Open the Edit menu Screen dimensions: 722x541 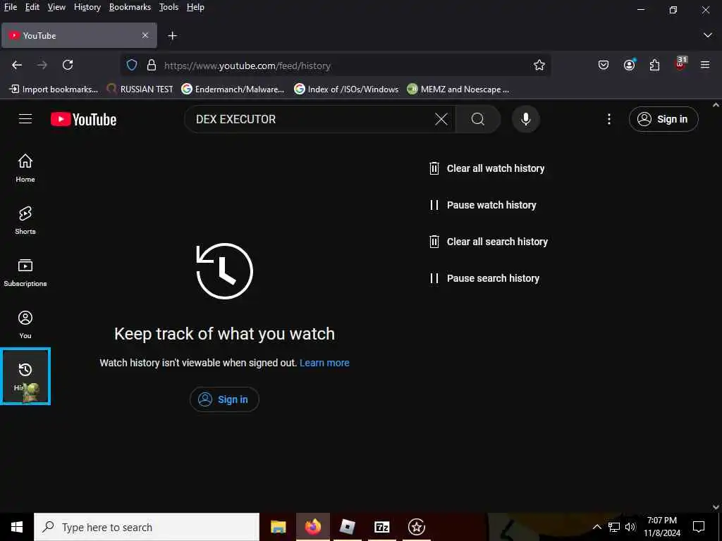tap(32, 7)
